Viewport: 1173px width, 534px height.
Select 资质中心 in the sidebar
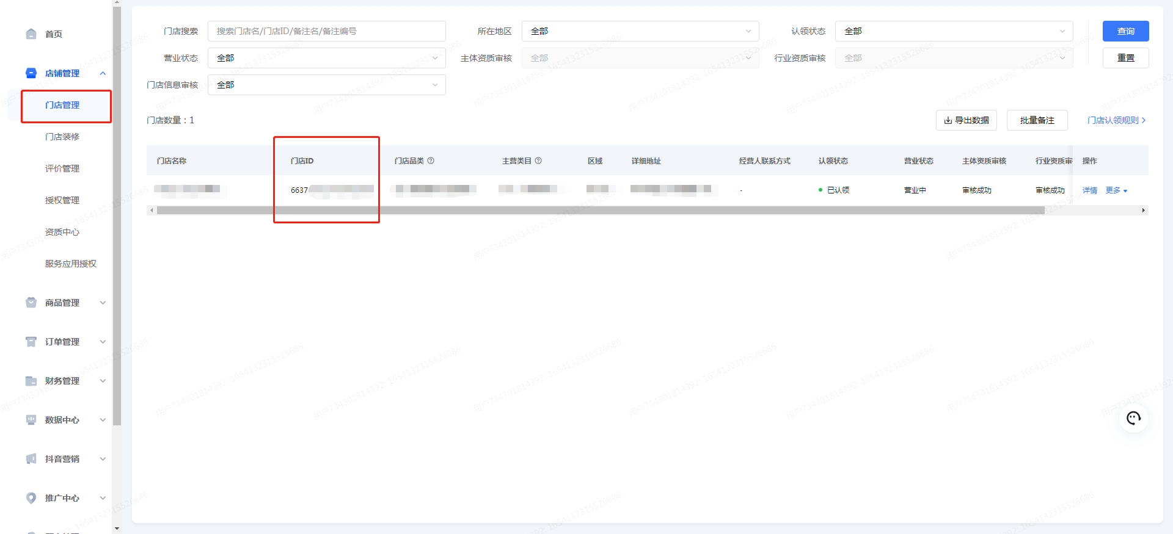tap(62, 232)
